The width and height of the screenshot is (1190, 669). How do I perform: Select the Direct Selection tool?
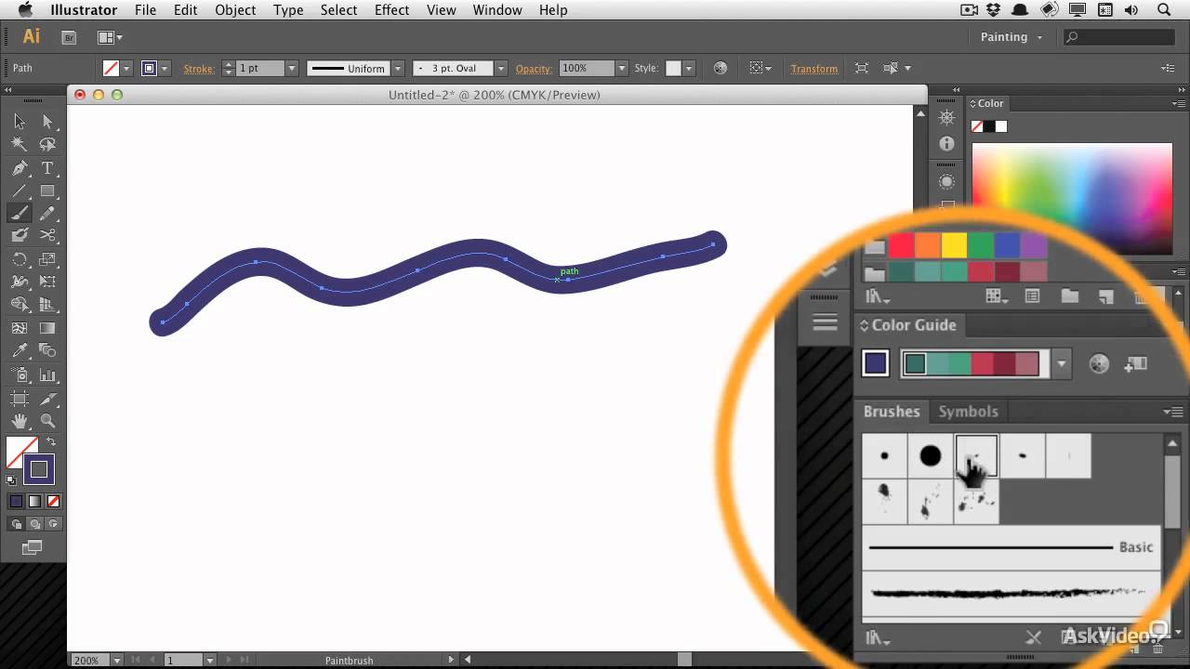tap(47, 122)
